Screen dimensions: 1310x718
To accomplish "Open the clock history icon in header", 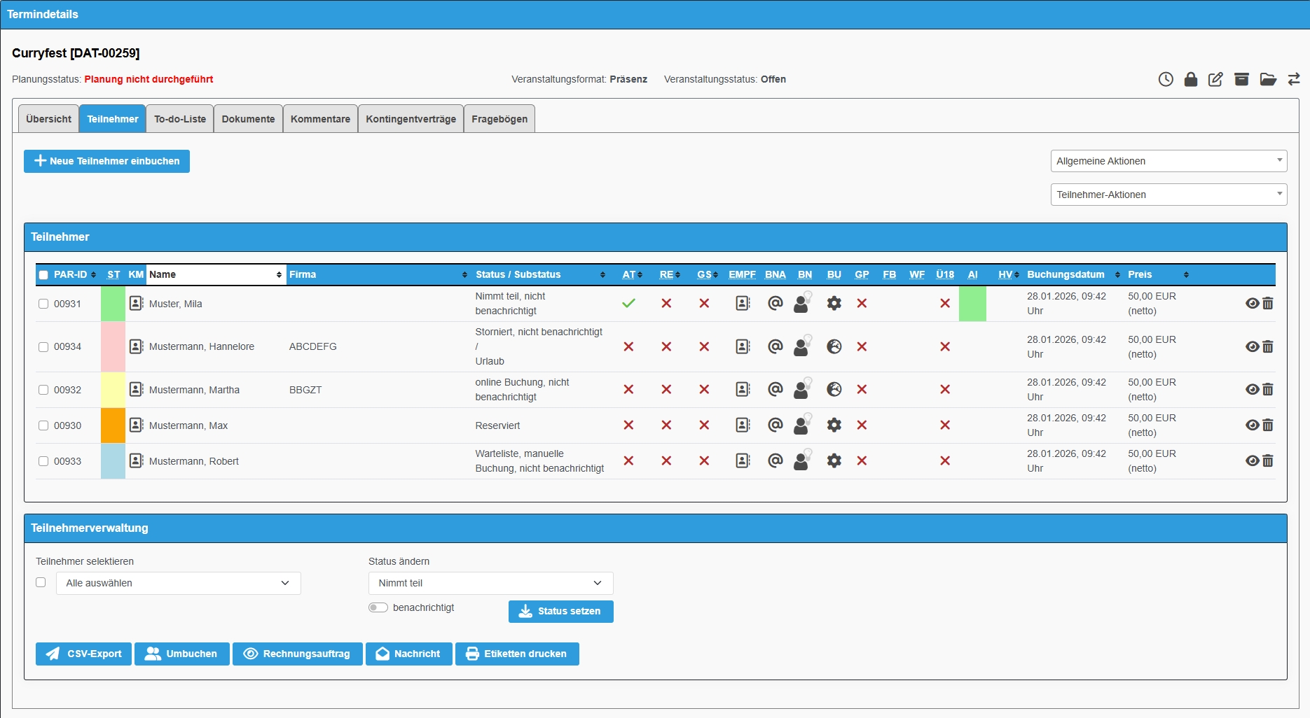I will (x=1166, y=79).
